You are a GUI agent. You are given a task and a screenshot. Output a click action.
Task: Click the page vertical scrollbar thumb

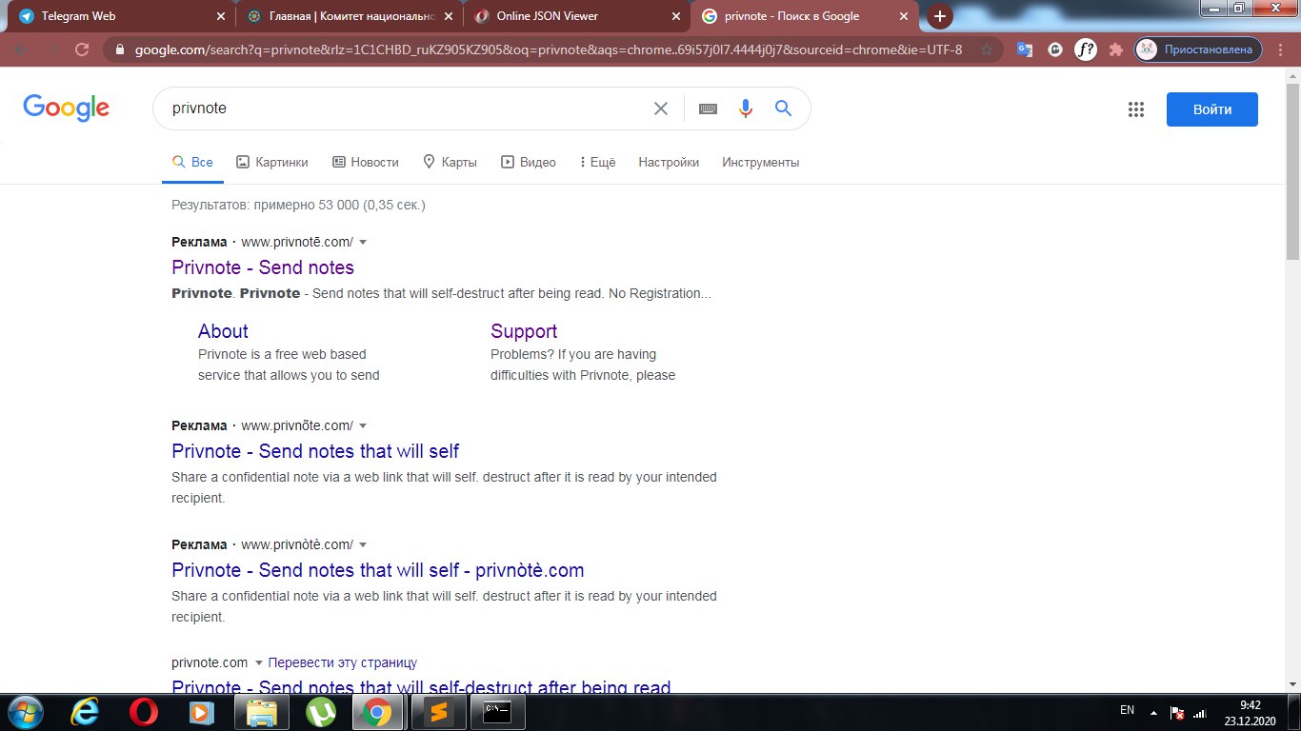pyautogui.click(x=1292, y=170)
